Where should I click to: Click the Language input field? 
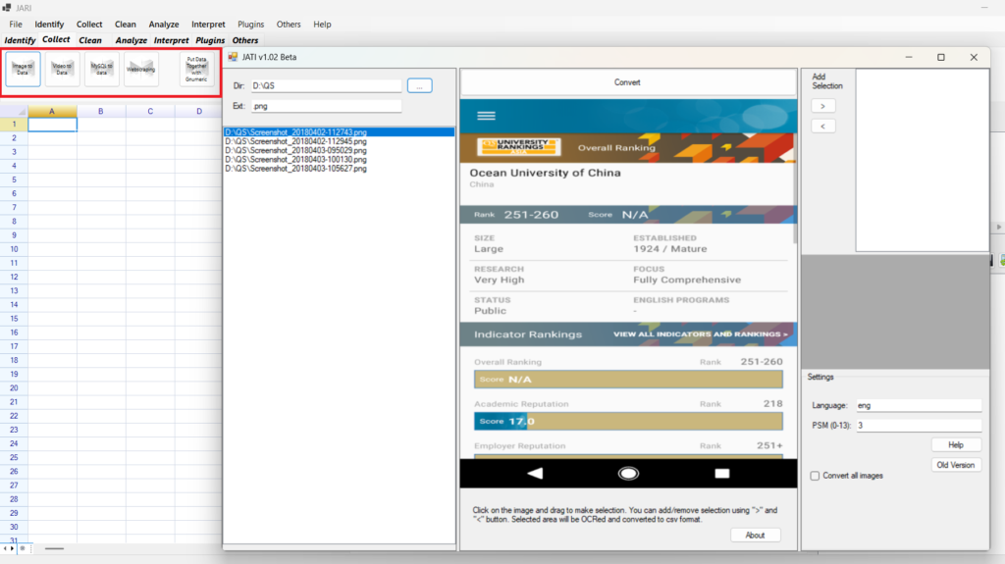(918, 405)
